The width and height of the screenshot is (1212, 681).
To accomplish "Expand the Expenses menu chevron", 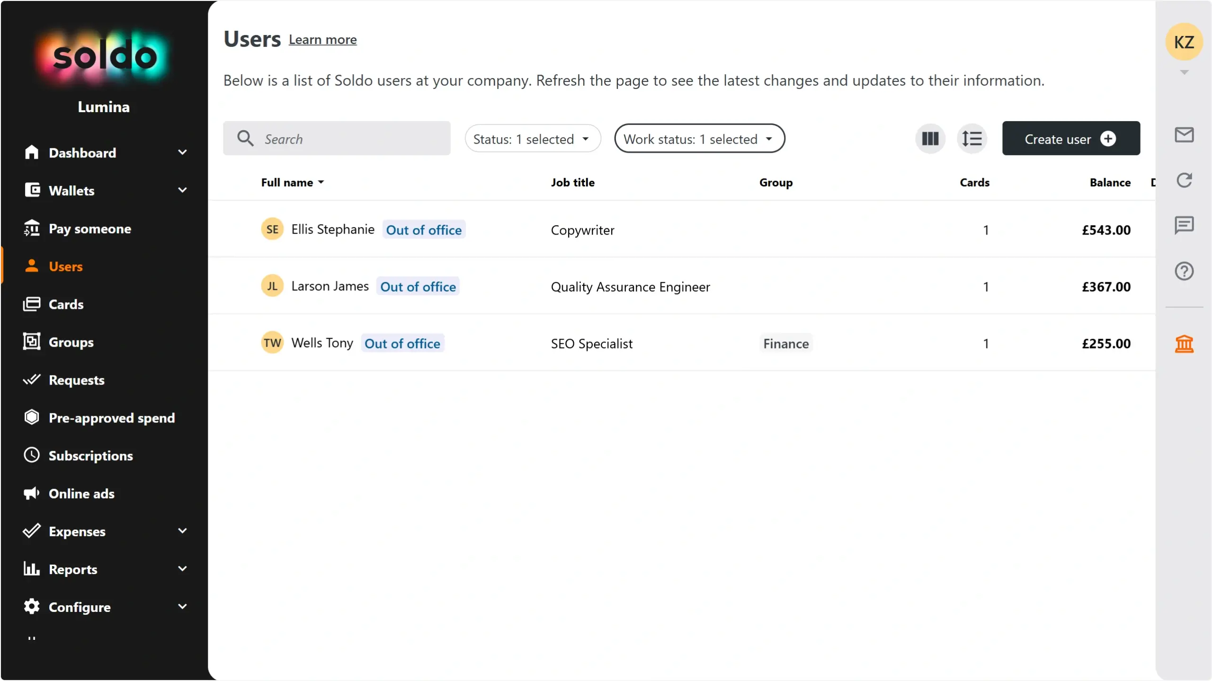I will pyautogui.click(x=182, y=531).
